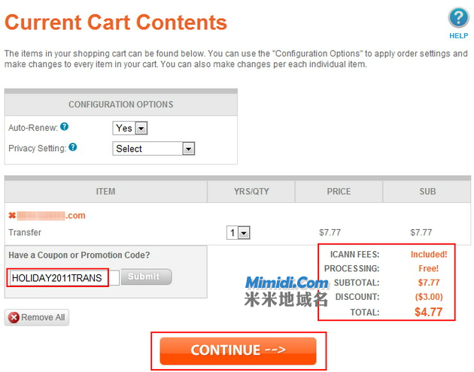
Task: Click the HELP text link
Action: coord(459,36)
